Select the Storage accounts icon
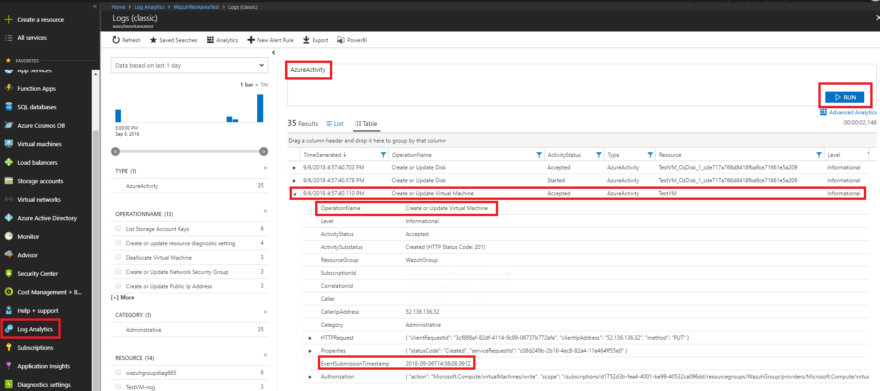Screen dimensions: 880x391 coord(8,181)
